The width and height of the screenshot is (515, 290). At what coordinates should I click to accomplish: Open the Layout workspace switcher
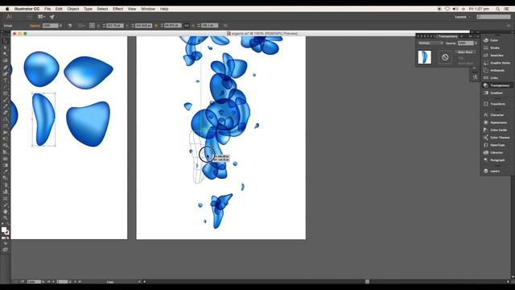[x=463, y=17]
